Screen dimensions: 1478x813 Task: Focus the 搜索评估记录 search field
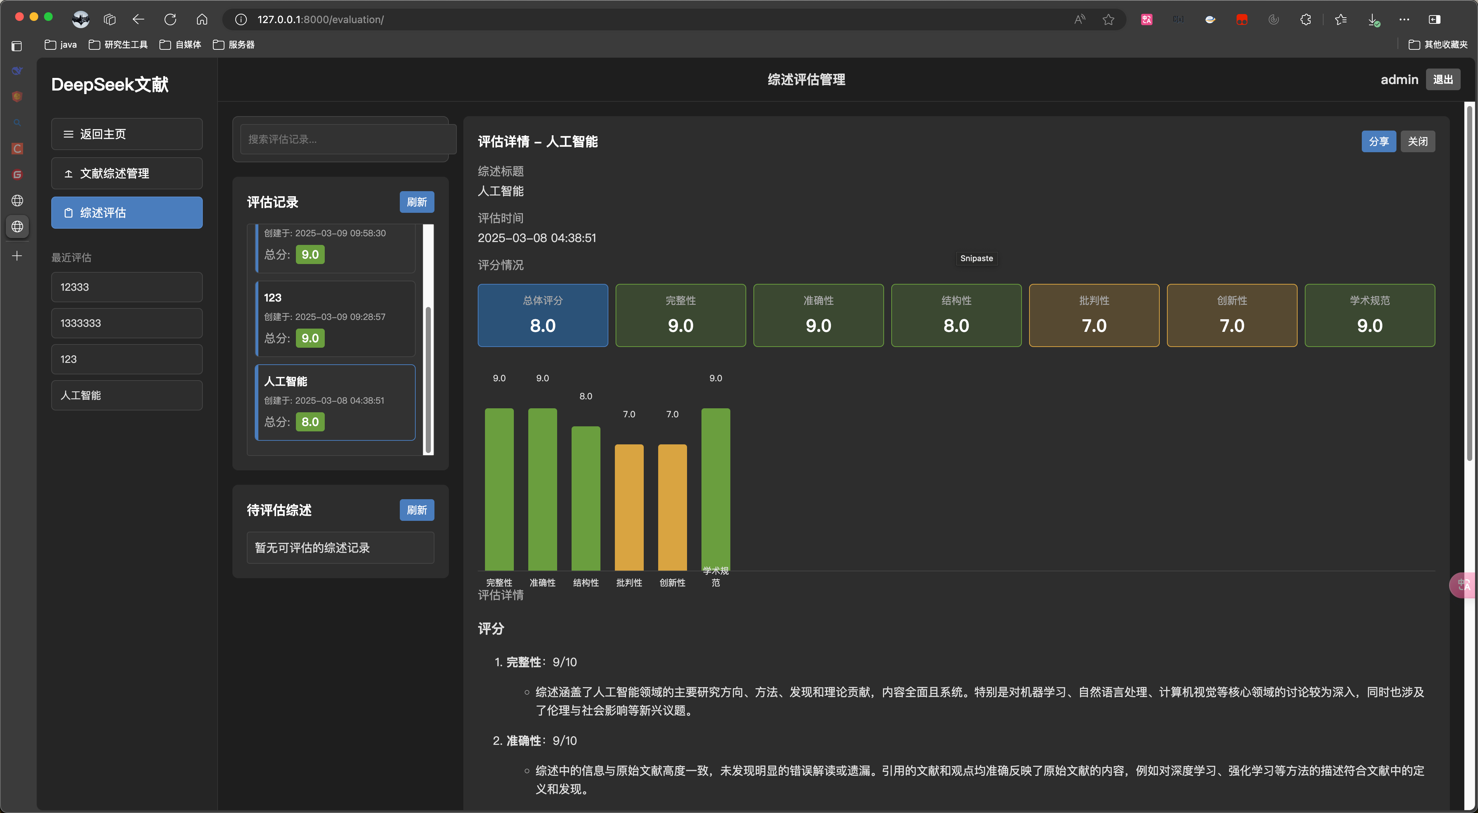[348, 139]
